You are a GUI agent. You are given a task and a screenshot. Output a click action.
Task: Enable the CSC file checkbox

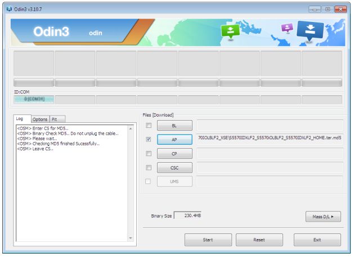tap(149, 167)
